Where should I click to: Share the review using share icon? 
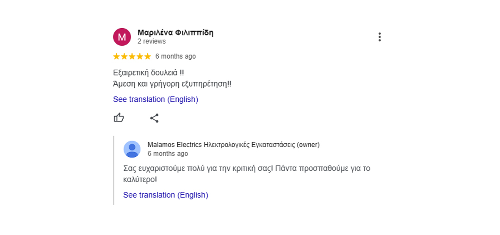click(154, 118)
